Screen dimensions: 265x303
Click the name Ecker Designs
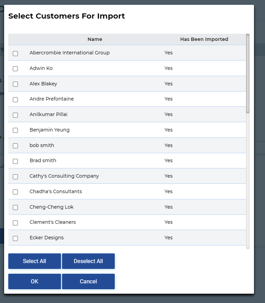tap(47, 238)
